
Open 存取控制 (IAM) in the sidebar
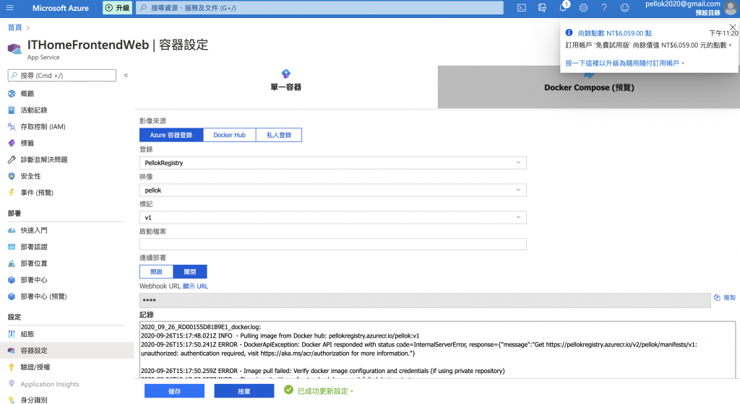point(43,127)
